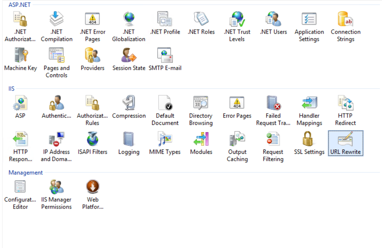Open HTTP Redirect feature
The width and height of the screenshot is (382, 248).
(345, 111)
